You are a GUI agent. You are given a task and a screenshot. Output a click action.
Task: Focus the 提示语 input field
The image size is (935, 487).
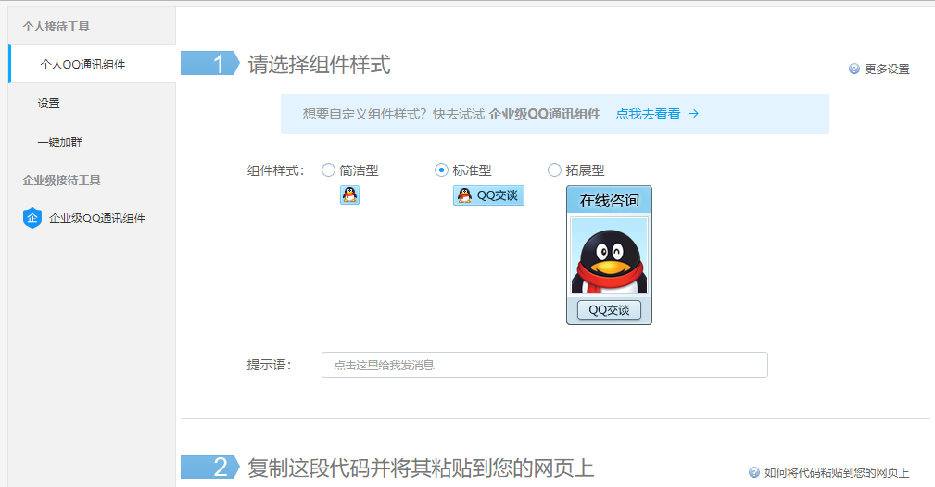click(x=545, y=365)
